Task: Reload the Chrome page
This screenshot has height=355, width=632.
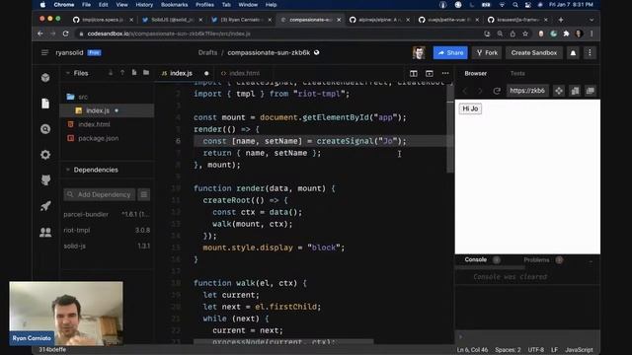Action: [66, 34]
